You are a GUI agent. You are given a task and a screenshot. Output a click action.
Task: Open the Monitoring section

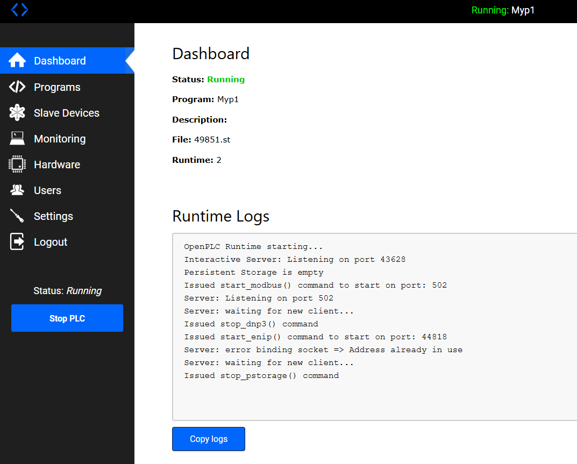tap(60, 139)
